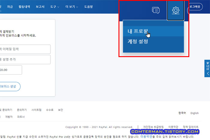210x140 pixels.
Task: Open the 보안 footer link
Action: 61,110
